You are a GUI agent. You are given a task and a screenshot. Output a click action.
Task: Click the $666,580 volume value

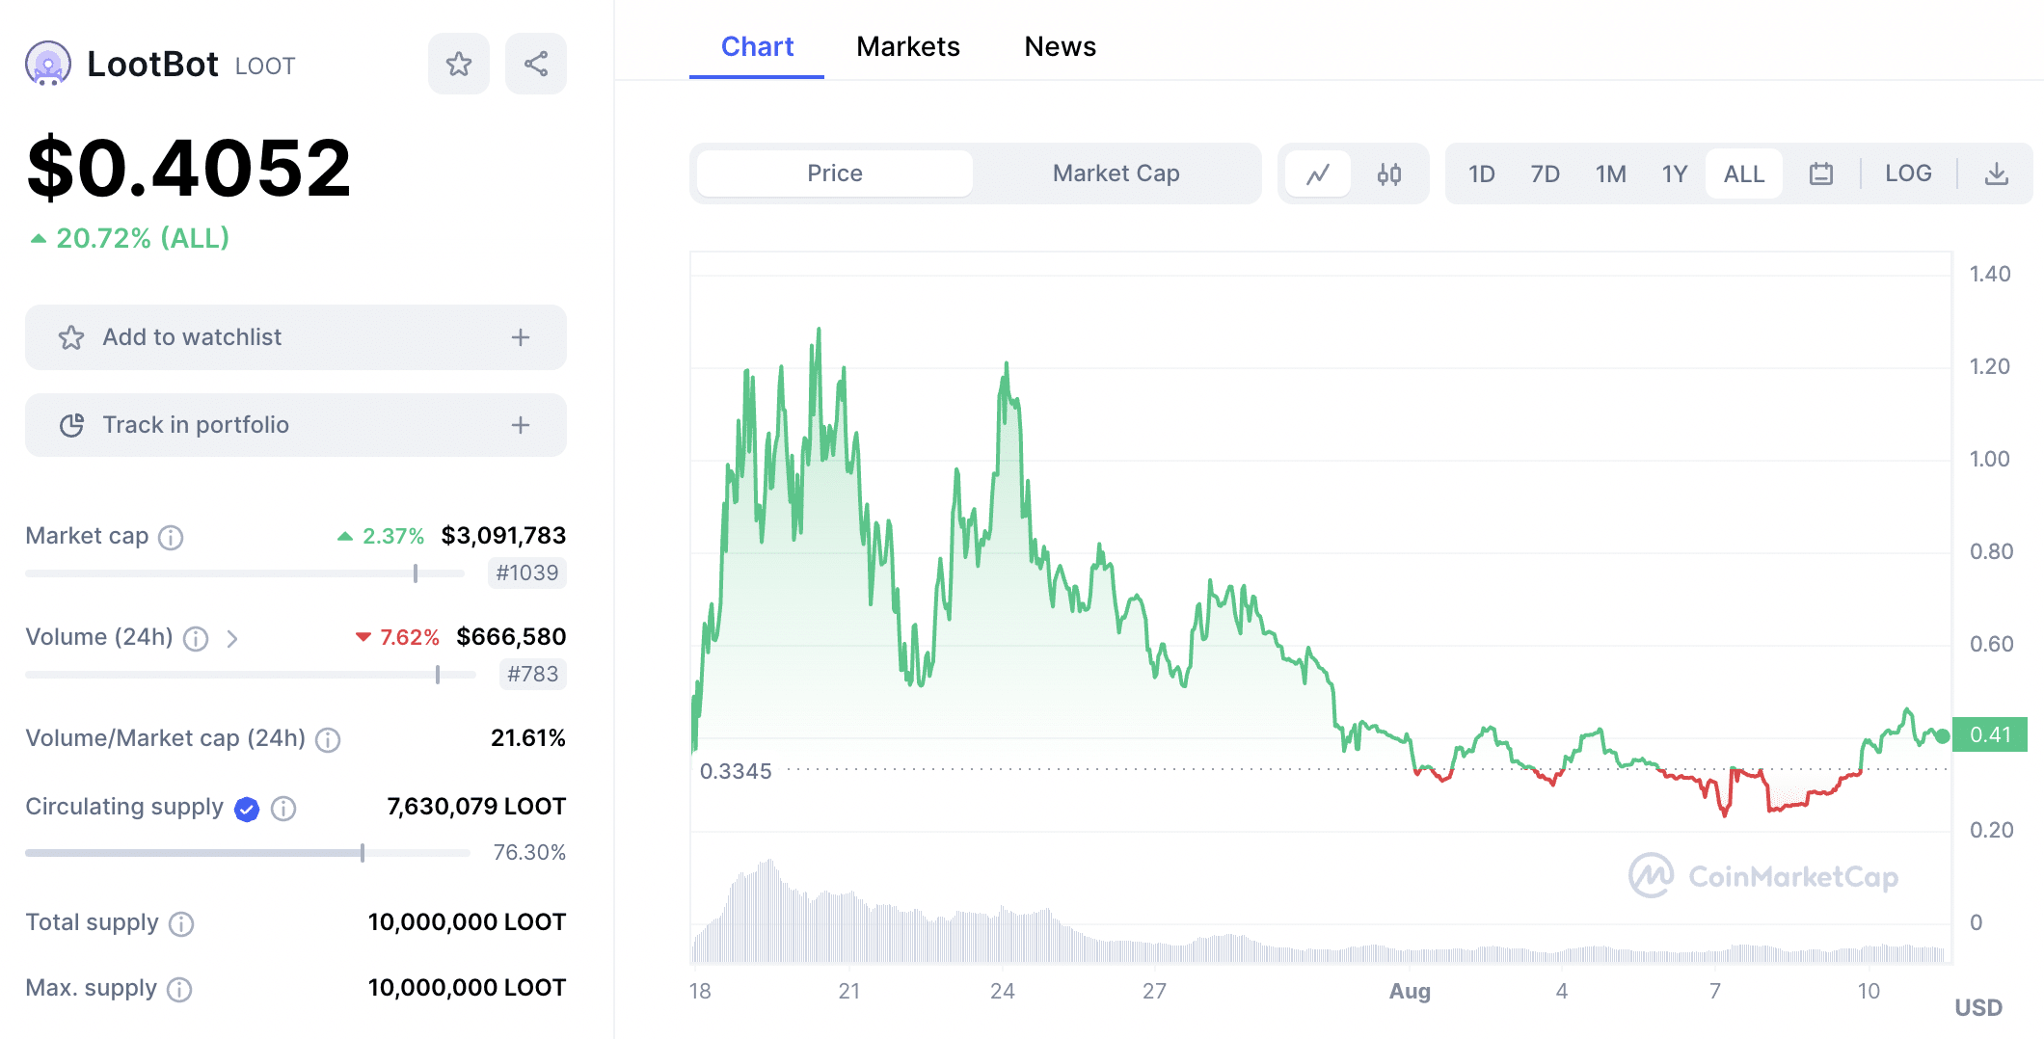pos(511,637)
